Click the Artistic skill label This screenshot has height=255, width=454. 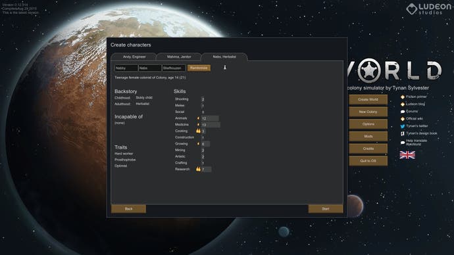click(180, 156)
